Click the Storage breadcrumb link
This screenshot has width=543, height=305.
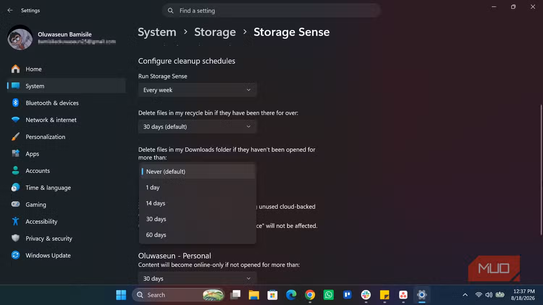[215, 32]
